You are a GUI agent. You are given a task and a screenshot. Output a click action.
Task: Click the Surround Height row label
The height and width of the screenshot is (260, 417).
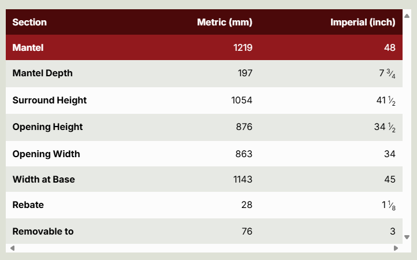tap(50, 101)
